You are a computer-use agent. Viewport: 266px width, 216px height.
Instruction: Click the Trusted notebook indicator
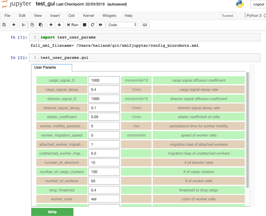(x=227, y=16)
